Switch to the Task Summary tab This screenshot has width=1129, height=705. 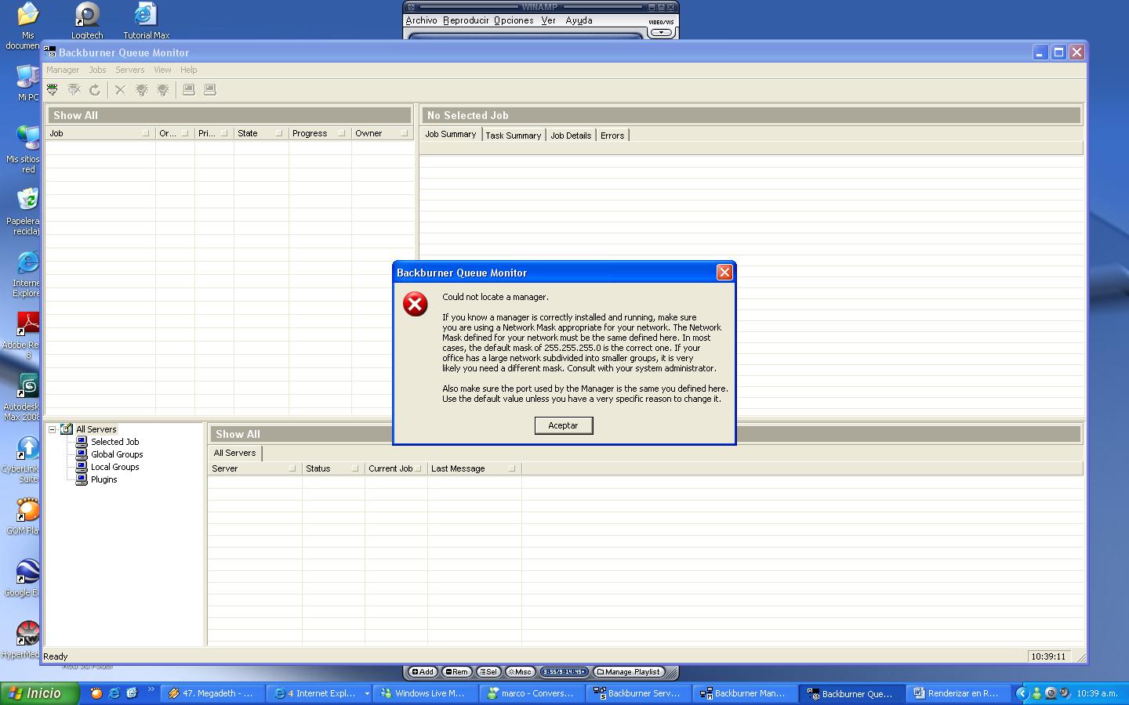(514, 136)
